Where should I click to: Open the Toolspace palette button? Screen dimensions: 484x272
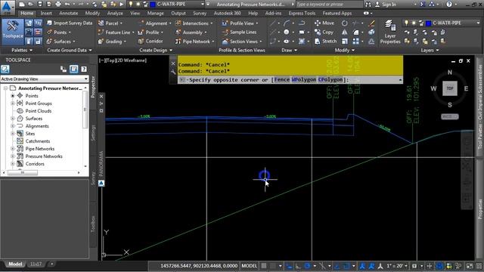point(12,32)
